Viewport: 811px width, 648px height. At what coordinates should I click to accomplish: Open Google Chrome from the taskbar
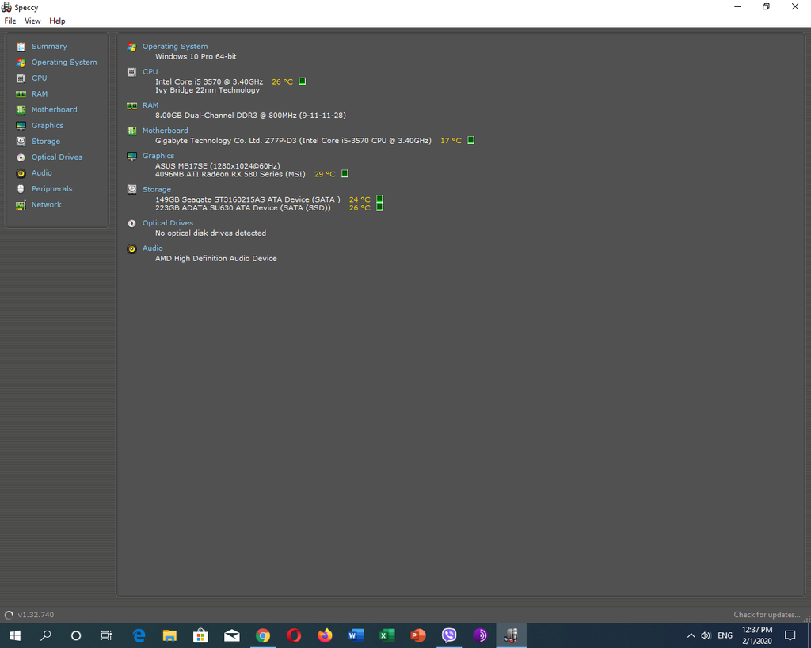pos(263,635)
